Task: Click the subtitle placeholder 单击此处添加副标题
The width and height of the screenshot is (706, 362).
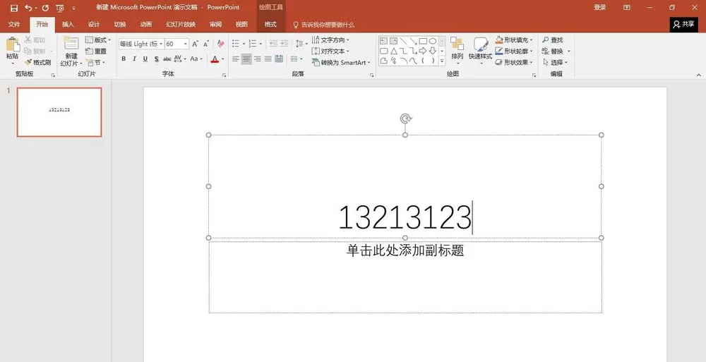Action: click(x=405, y=251)
